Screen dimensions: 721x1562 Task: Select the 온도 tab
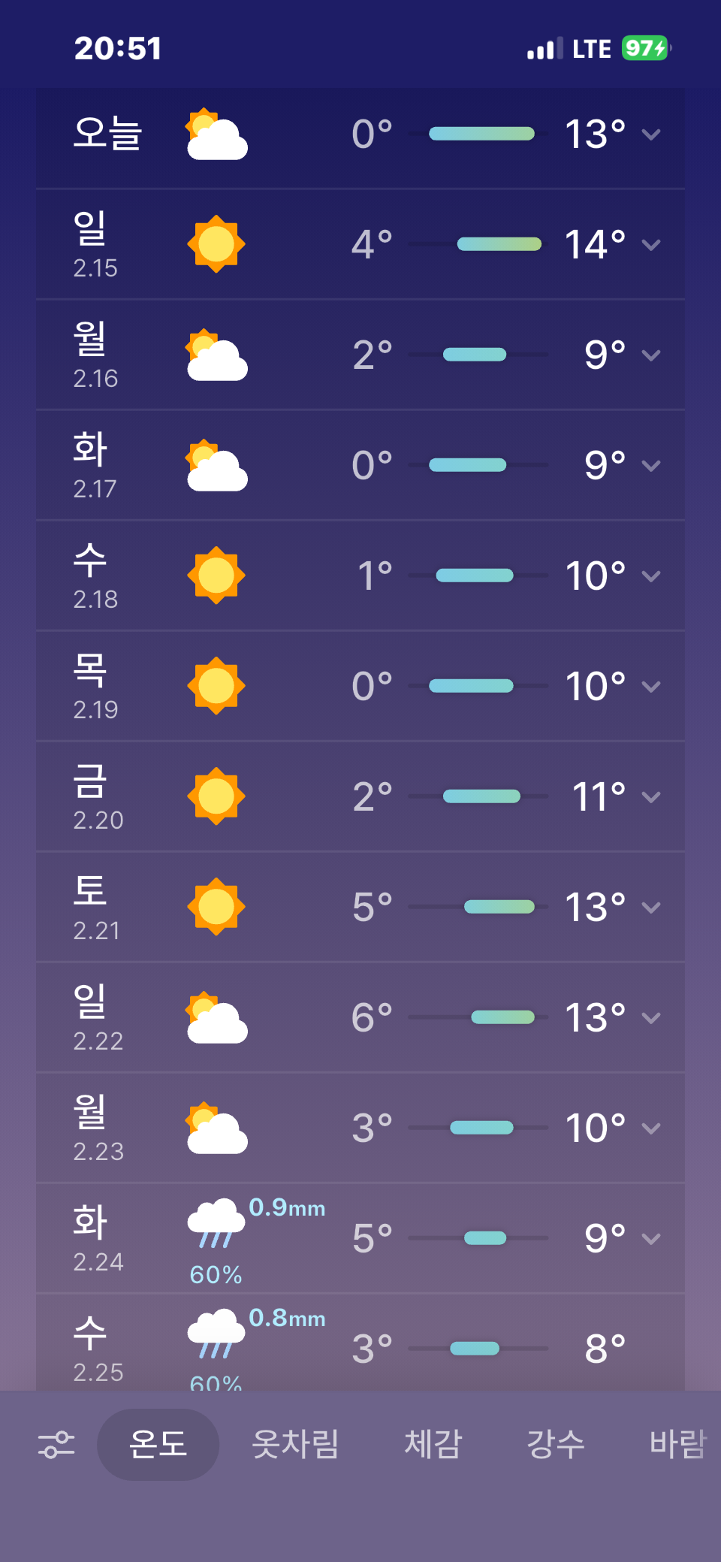click(x=158, y=1444)
